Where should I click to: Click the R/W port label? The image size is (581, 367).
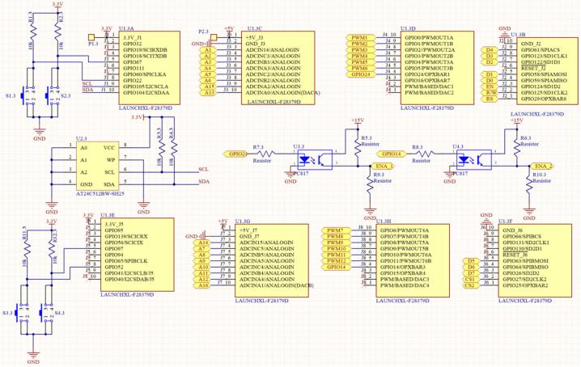(489, 93)
